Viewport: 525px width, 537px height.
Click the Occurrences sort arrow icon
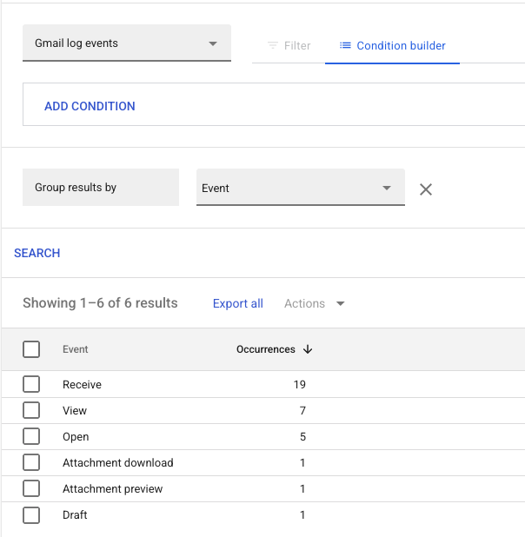(308, 349)
